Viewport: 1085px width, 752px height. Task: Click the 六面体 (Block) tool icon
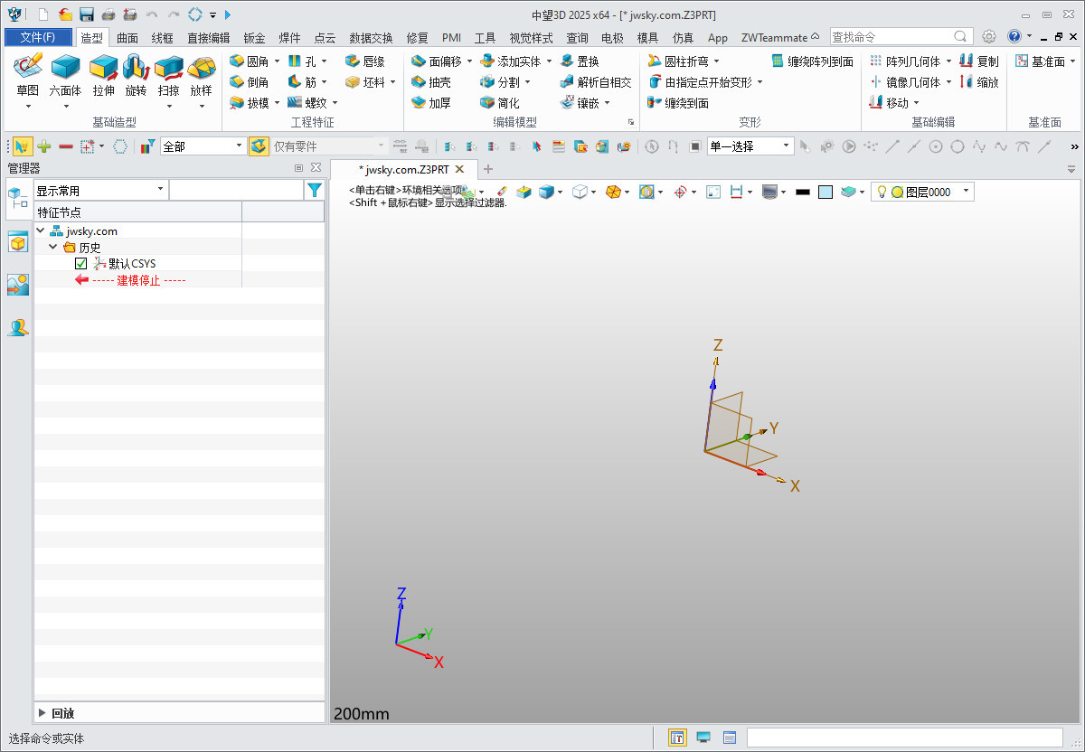(65, 68)
